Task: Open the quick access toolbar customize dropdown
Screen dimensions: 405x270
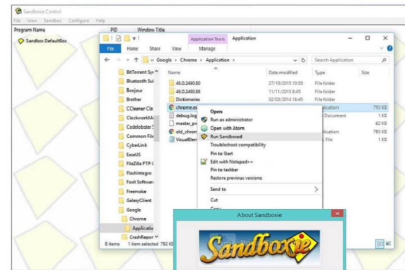Action: pos(134,38)
